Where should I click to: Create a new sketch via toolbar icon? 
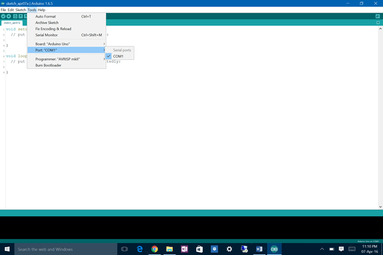pyautogui.click(x=15, y=16)
